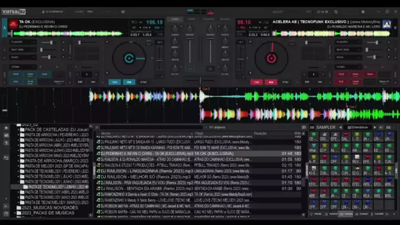Open the Beat Grid effect dropdown on right deck
Image resolution: width=400 pixels, height=225 pixels.
click(348, 50)
